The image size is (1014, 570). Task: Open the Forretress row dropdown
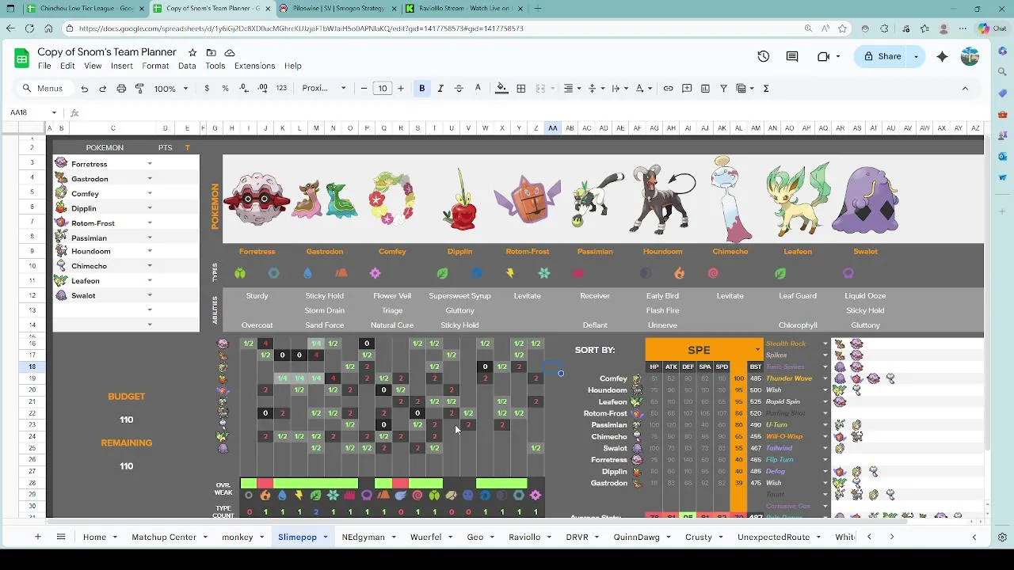(x=150, y=164)
